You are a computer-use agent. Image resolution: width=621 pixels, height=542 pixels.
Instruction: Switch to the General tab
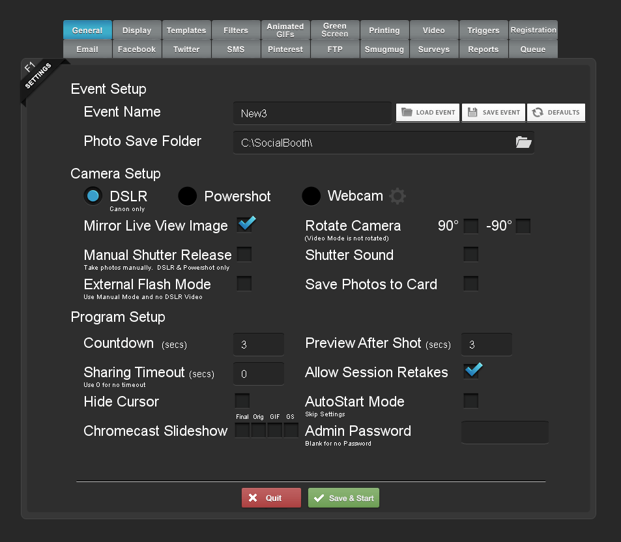click(87, 30)
